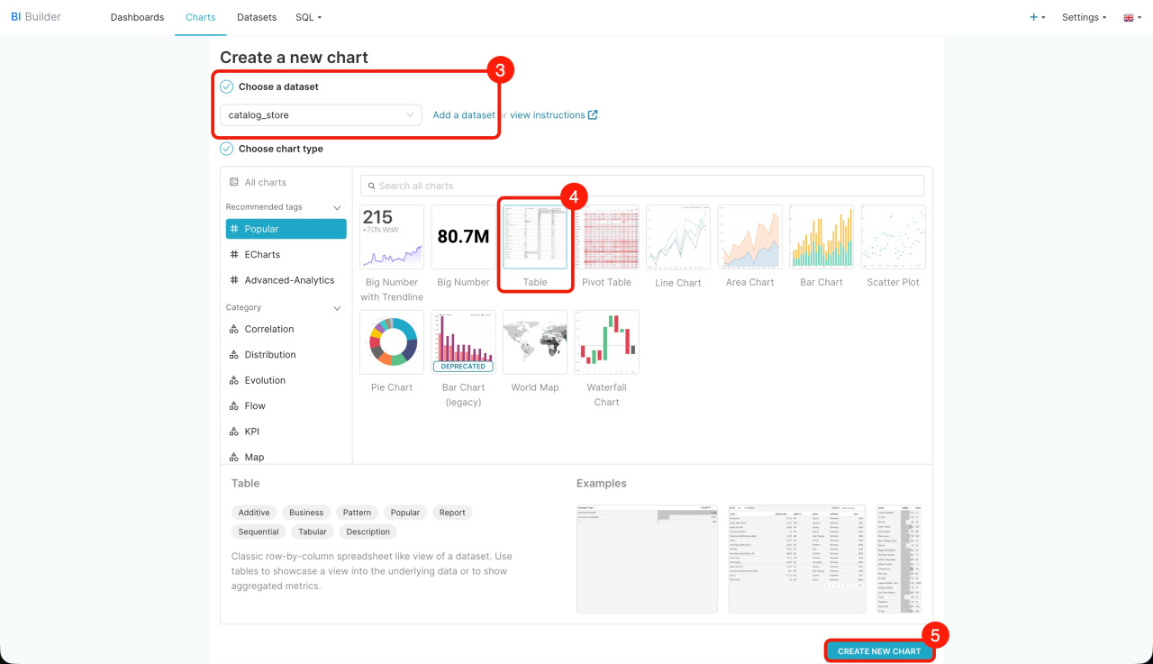This screenshot has height=664, width=1153.
Task: Pick the Pie Chart thumbnail
Action: pos(392,342)
